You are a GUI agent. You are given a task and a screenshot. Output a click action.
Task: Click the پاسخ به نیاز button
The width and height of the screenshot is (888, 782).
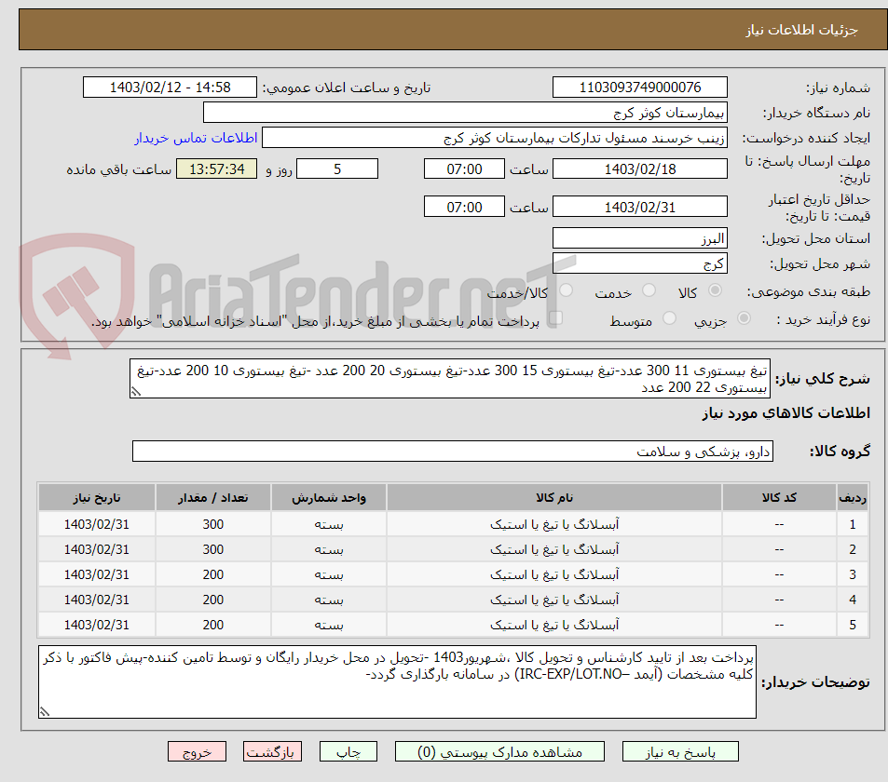680,751
